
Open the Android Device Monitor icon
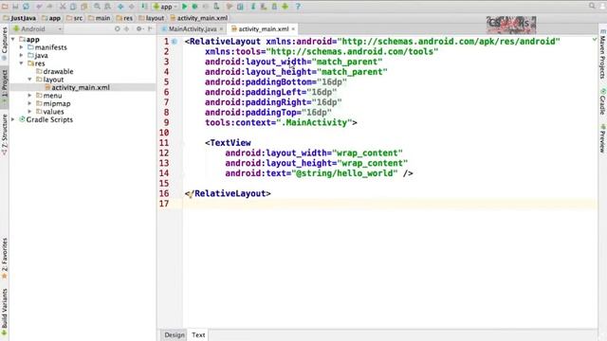click(x=285, y=7)
